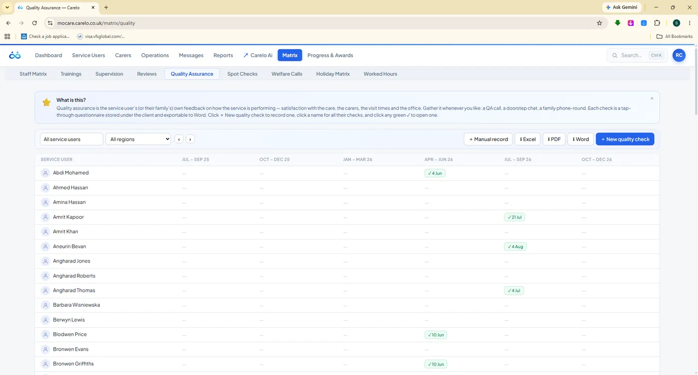Click the user avatar icon beside Bronwen Griffiths
The image size is (698, 375).
[x=45, y=364]
